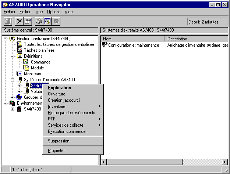
Task: Select Tâches planifiées tree label
Action: [39, 50]
